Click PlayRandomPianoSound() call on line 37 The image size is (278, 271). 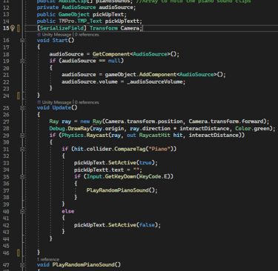[x=121, y=190]
